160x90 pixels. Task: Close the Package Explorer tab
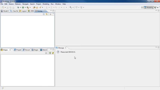(44, 11)
